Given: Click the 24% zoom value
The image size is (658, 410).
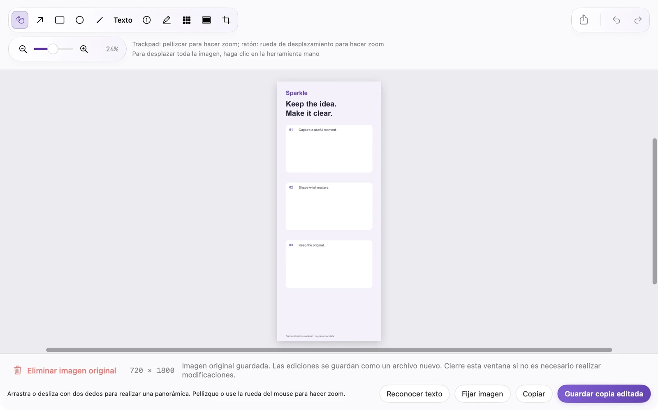Looking at the screenshot, I should coord(112,49).
